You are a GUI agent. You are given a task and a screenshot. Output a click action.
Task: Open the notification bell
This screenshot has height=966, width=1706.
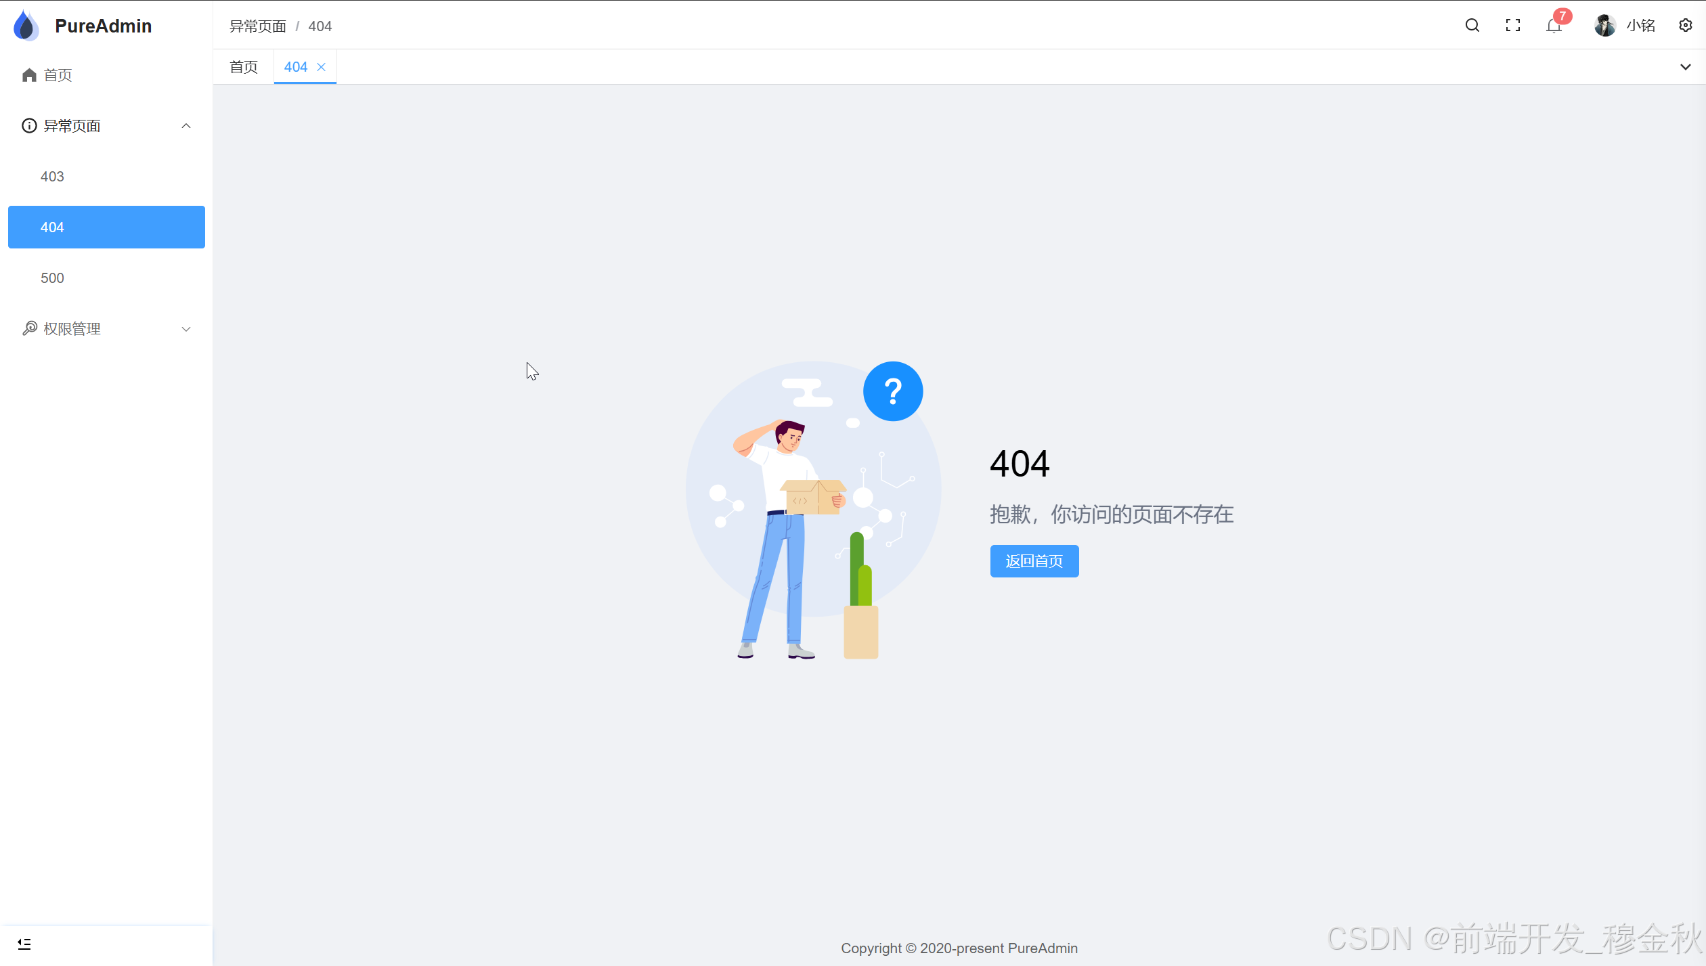1553,26
